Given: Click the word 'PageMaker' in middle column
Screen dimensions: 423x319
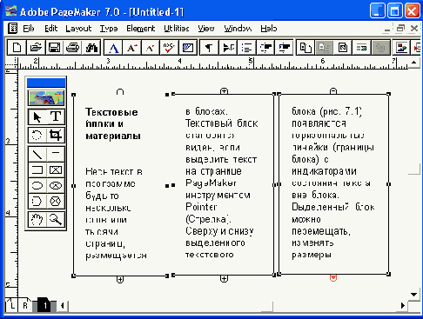Looking at the screenshot, I should coord(211,183).
